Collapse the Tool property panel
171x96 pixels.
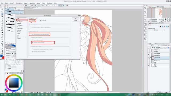click(6, 43)
